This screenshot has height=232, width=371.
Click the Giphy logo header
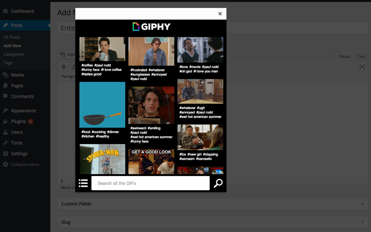click(152, 27)
